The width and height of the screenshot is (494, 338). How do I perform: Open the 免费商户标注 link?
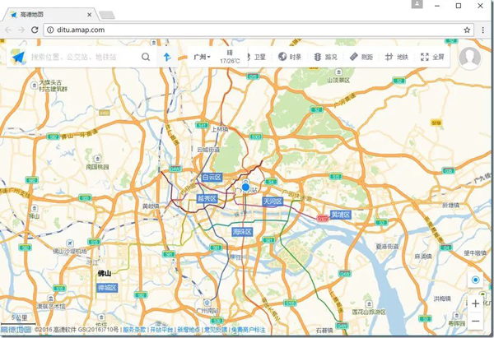(x=249, y=330)
